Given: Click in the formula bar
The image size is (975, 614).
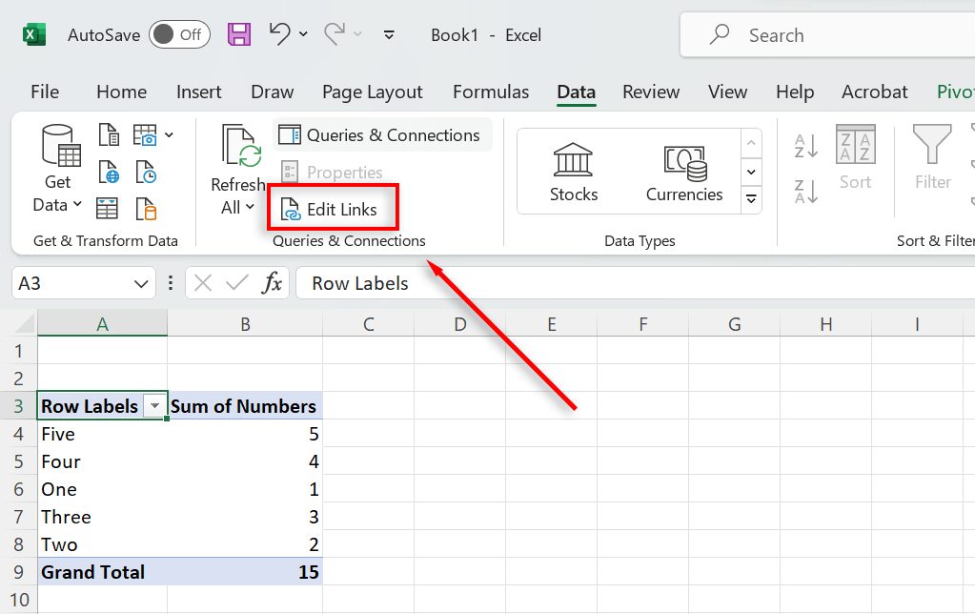Looking at the screenshot, I should (629, 283).
